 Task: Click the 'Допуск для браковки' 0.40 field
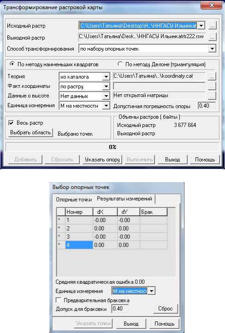pos(120,309)
